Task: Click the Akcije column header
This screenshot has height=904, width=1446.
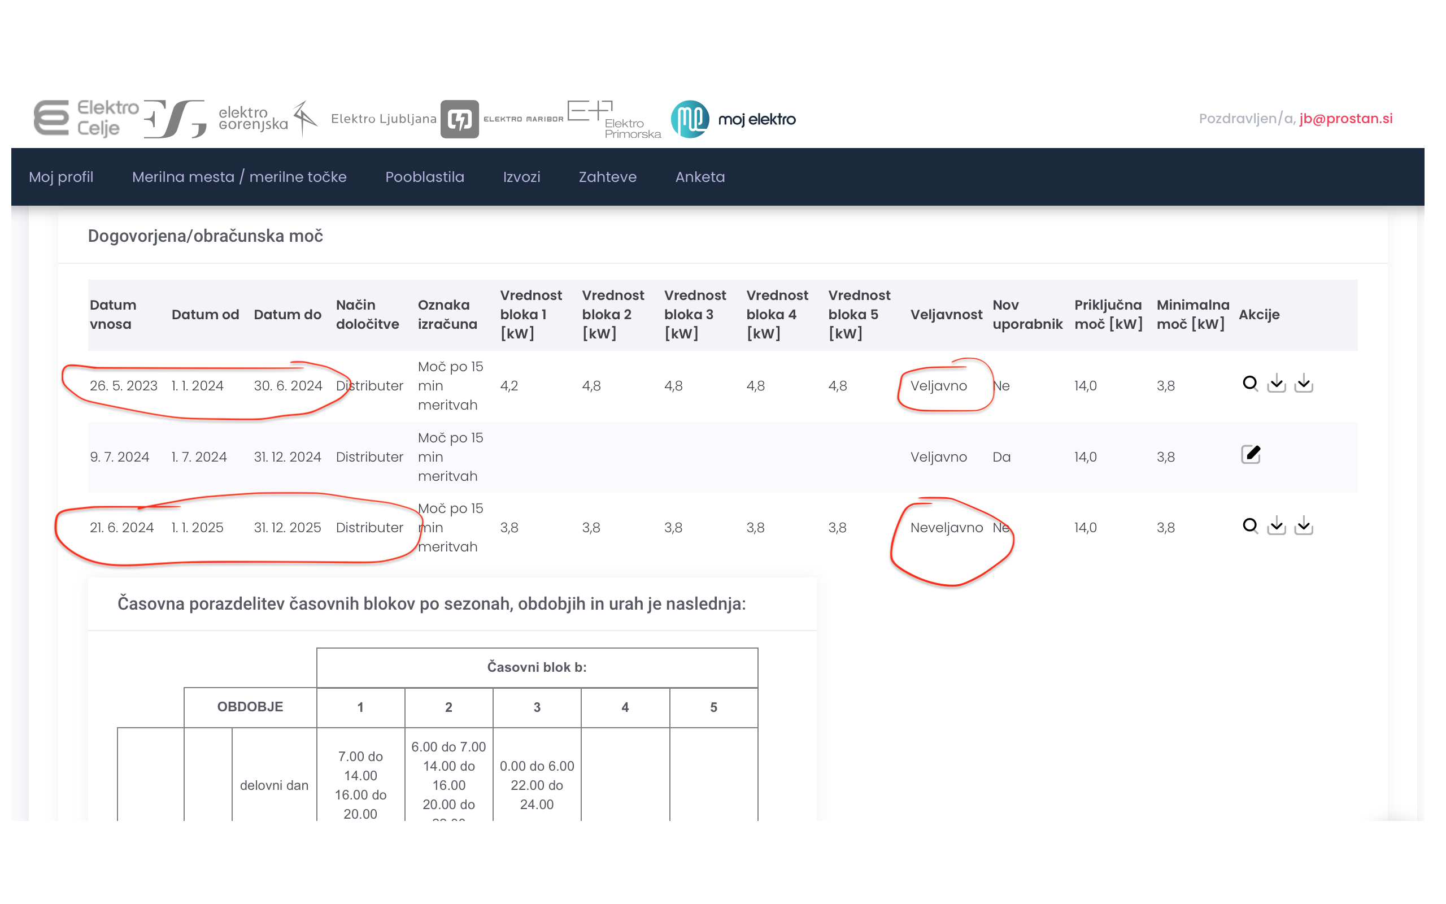Action: pyautogui.click(x=1259, y=315)
